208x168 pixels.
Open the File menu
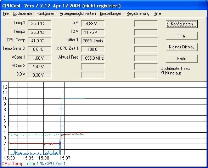click(6, 13)
